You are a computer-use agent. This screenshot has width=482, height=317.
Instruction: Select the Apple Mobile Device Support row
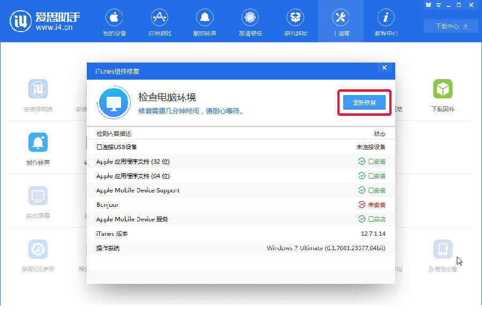[241, 190]
